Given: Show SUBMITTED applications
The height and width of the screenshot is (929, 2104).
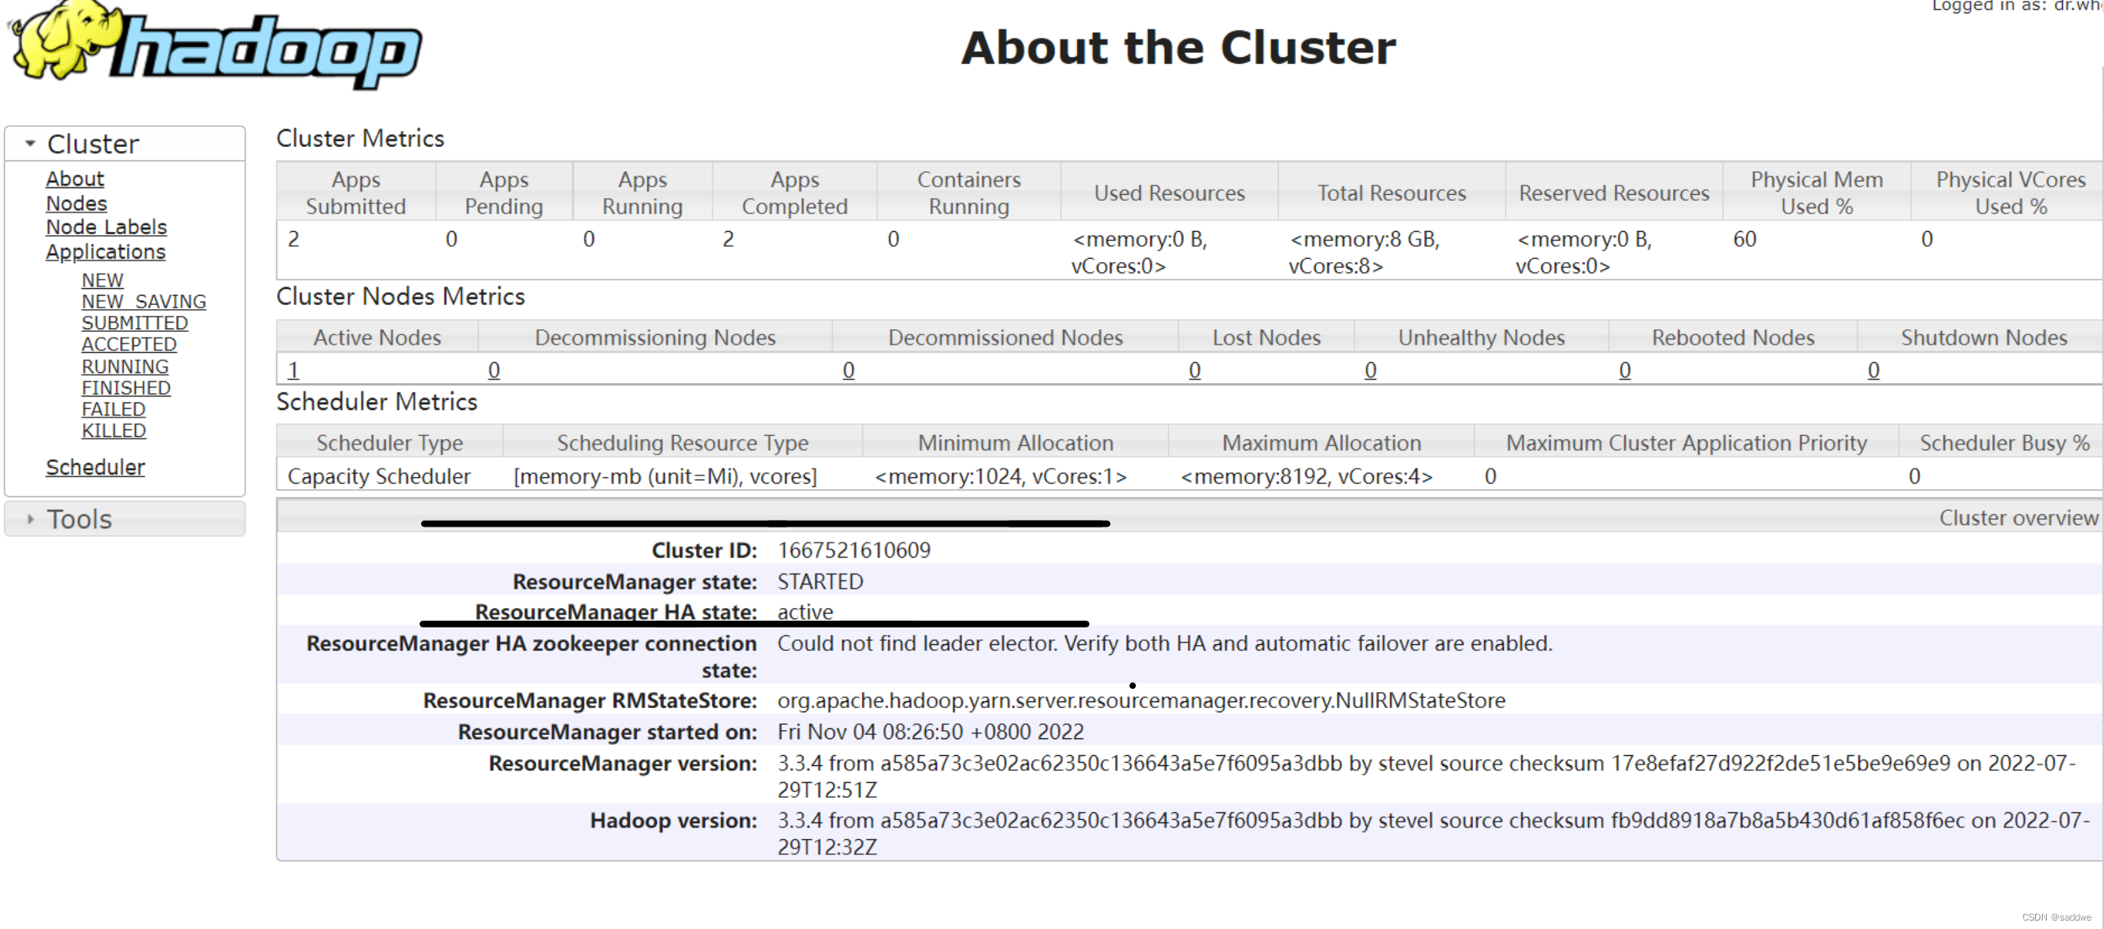Looking at the screenshot, I should 134,323.
